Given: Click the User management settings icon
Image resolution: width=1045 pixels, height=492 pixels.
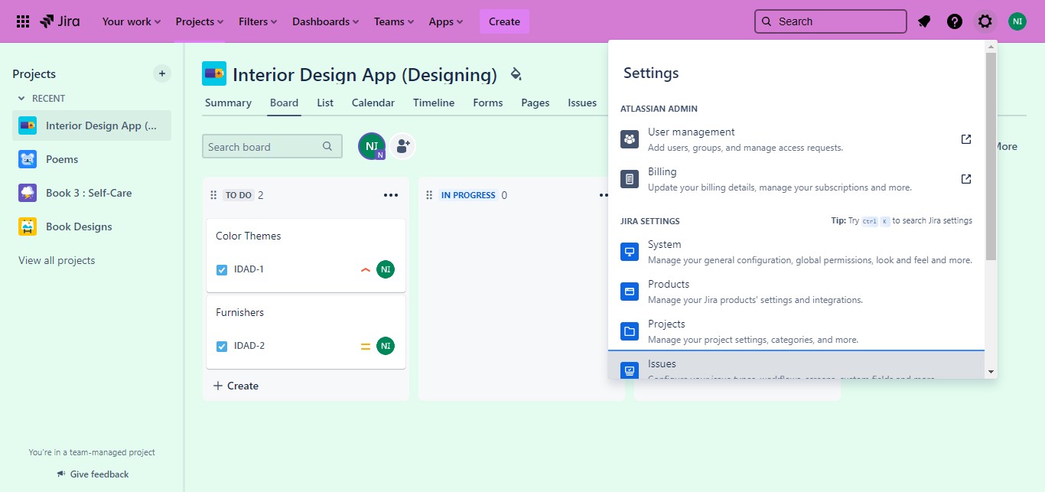Looking at the screenshot, I should pyautogui.click(x=630, y=139).
